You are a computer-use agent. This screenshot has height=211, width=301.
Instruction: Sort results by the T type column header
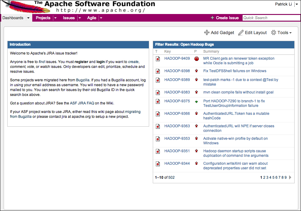pos(156,51)
